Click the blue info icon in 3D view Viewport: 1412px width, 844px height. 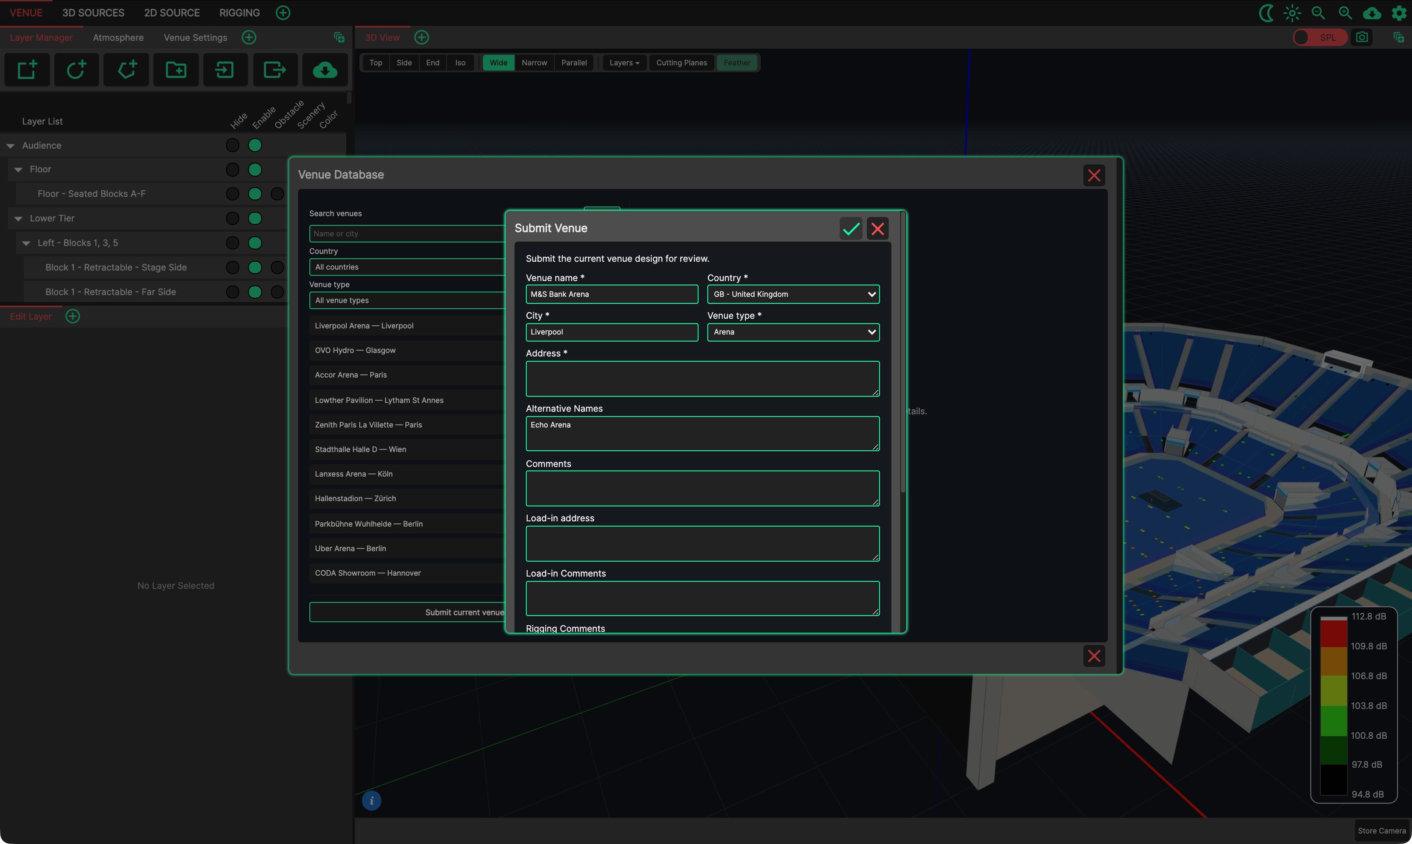tap(372, 800)
